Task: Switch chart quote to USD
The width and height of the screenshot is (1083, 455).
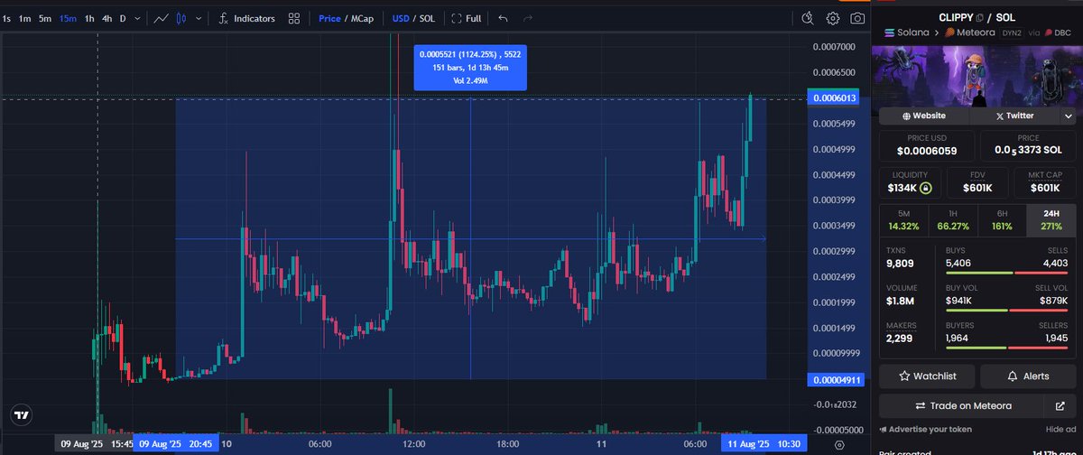Action: tap(402, 18)
